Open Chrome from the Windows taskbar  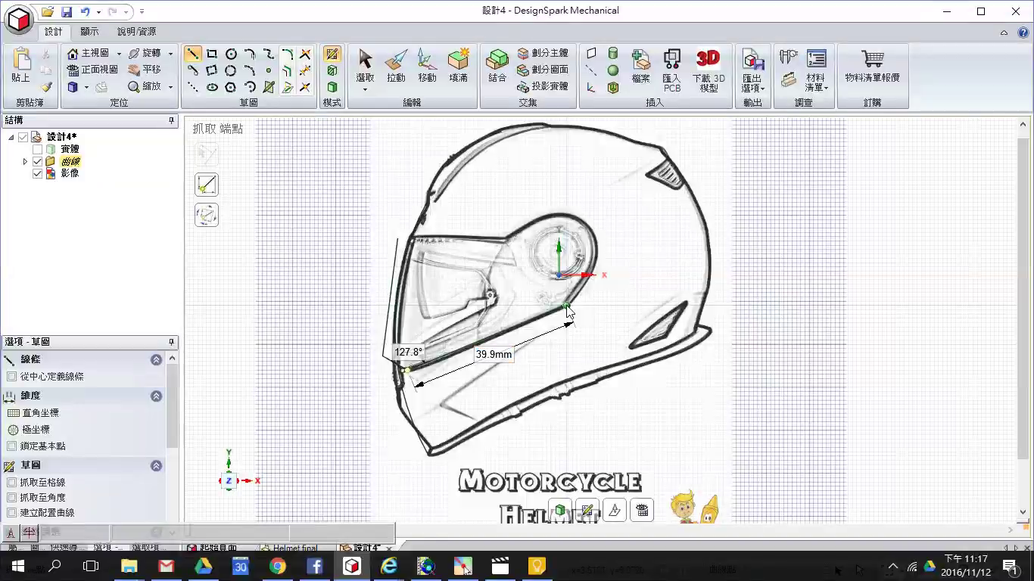click(277, 566)
